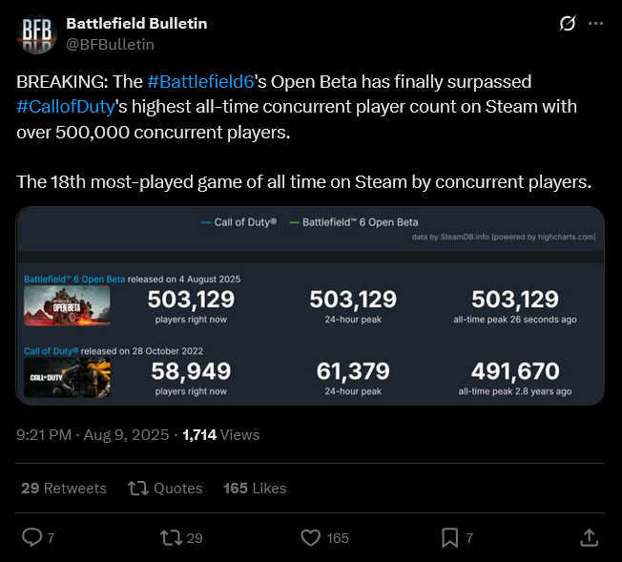Open Battlefield Bulletin BFB profile avatar
This screenshot has width=622, height=562.
click(x=36, y=33)
